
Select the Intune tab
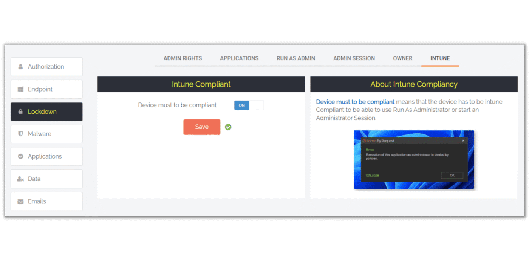pos(440,58)
